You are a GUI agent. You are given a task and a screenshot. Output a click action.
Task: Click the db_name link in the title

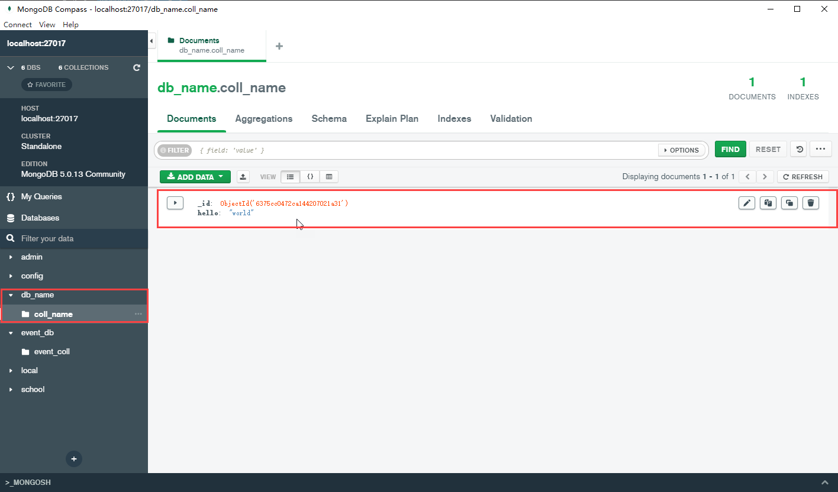pyautogui.click(x=187, y=88)
